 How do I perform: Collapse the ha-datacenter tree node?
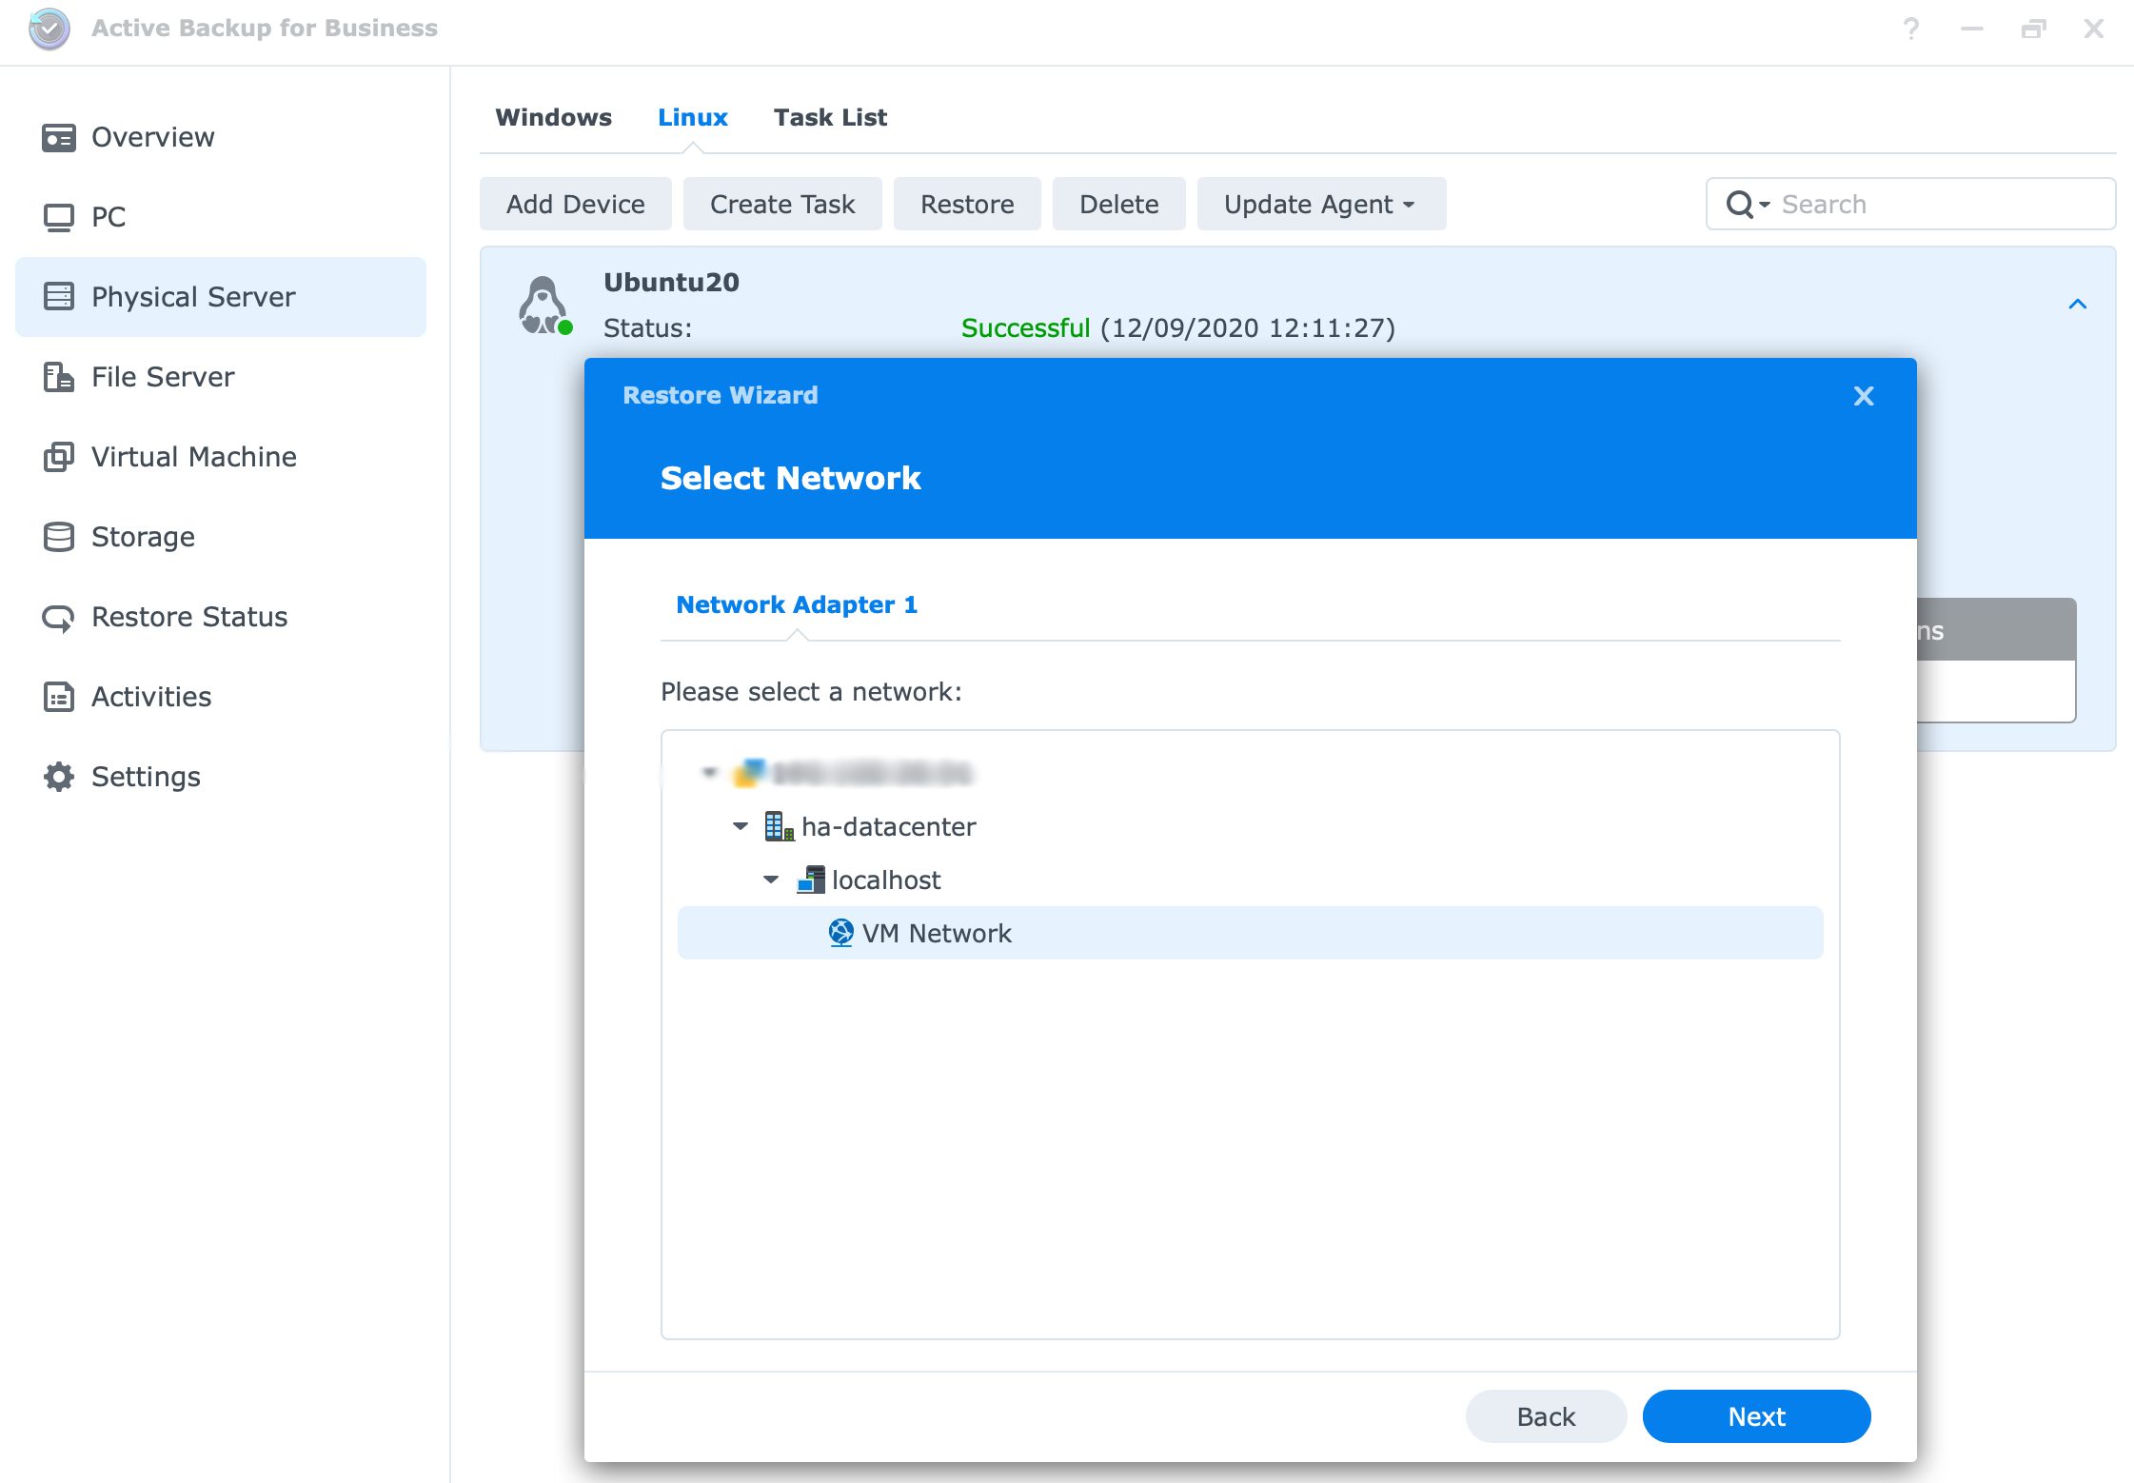[x=741, y=826]
